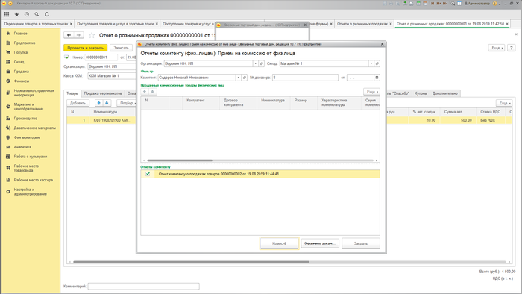
Task: Click the info icon next to Администратор
Action: pos(494,4)
